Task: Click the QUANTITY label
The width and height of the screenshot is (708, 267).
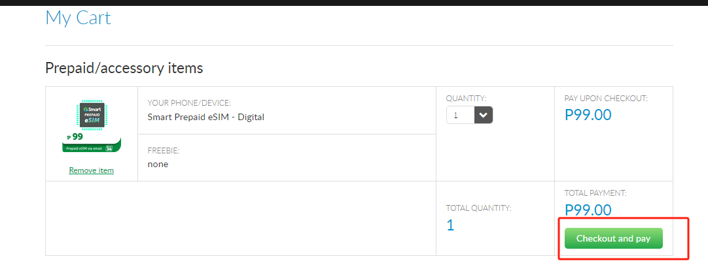Action: pos(467,99)
